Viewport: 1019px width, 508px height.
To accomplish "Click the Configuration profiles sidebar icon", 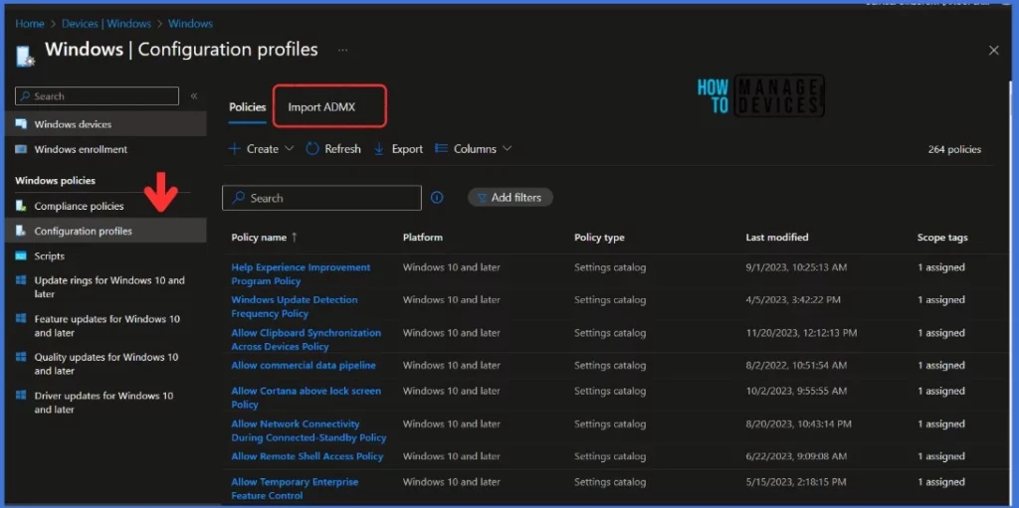I will click(21, 232).
